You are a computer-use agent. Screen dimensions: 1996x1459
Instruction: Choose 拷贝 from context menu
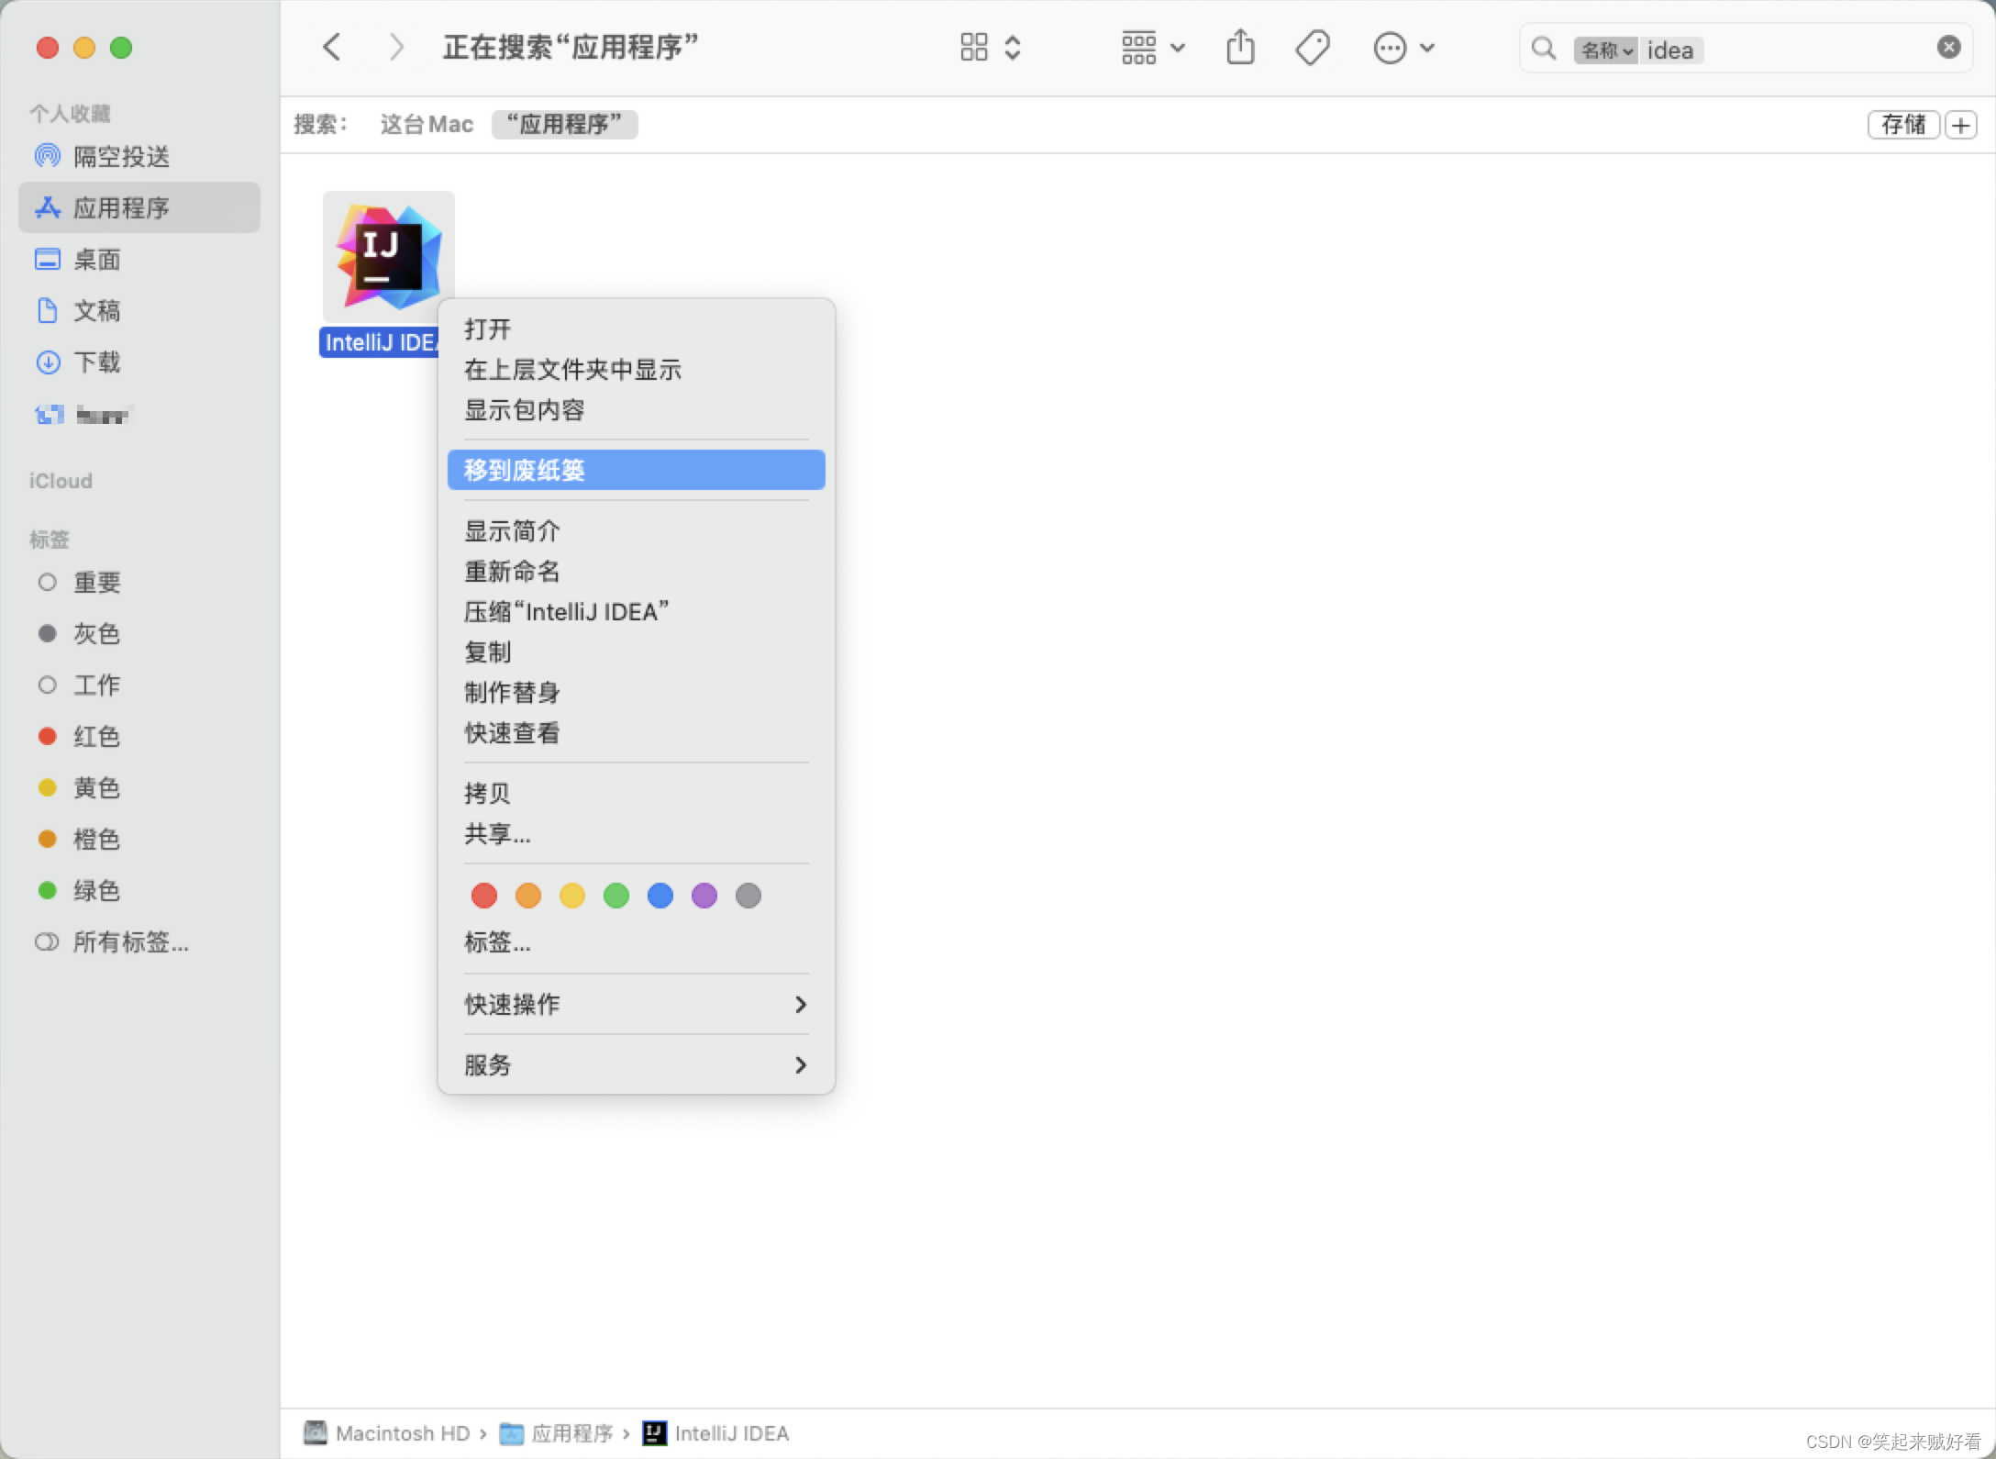click(637, 794)
